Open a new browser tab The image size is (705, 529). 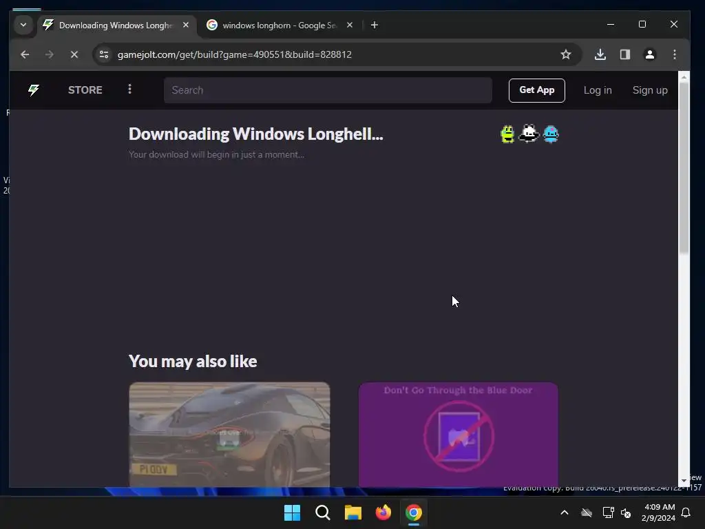coord(374,25)
